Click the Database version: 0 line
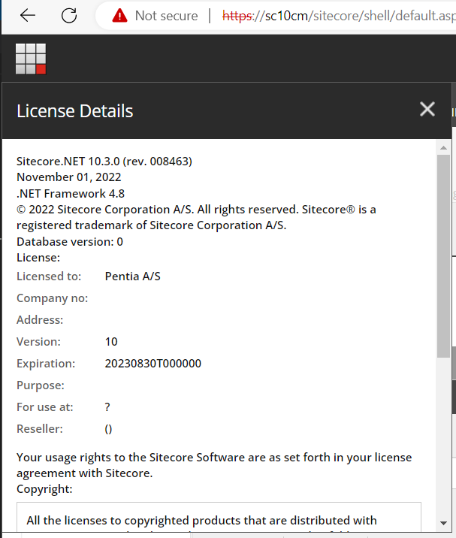 click(70, 241)
